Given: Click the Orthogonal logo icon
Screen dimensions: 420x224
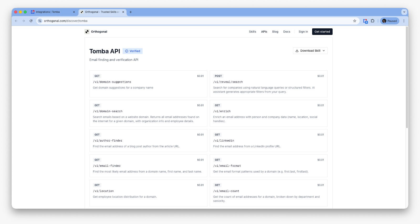Looking at the screenshot, I should pyautogui.click(x=87, y=32).
